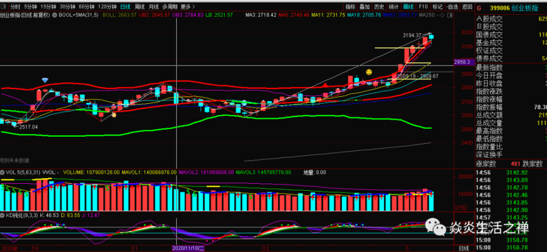
Task: Toggle the 画线 drawing tools
Action: (x=408, y=7)
